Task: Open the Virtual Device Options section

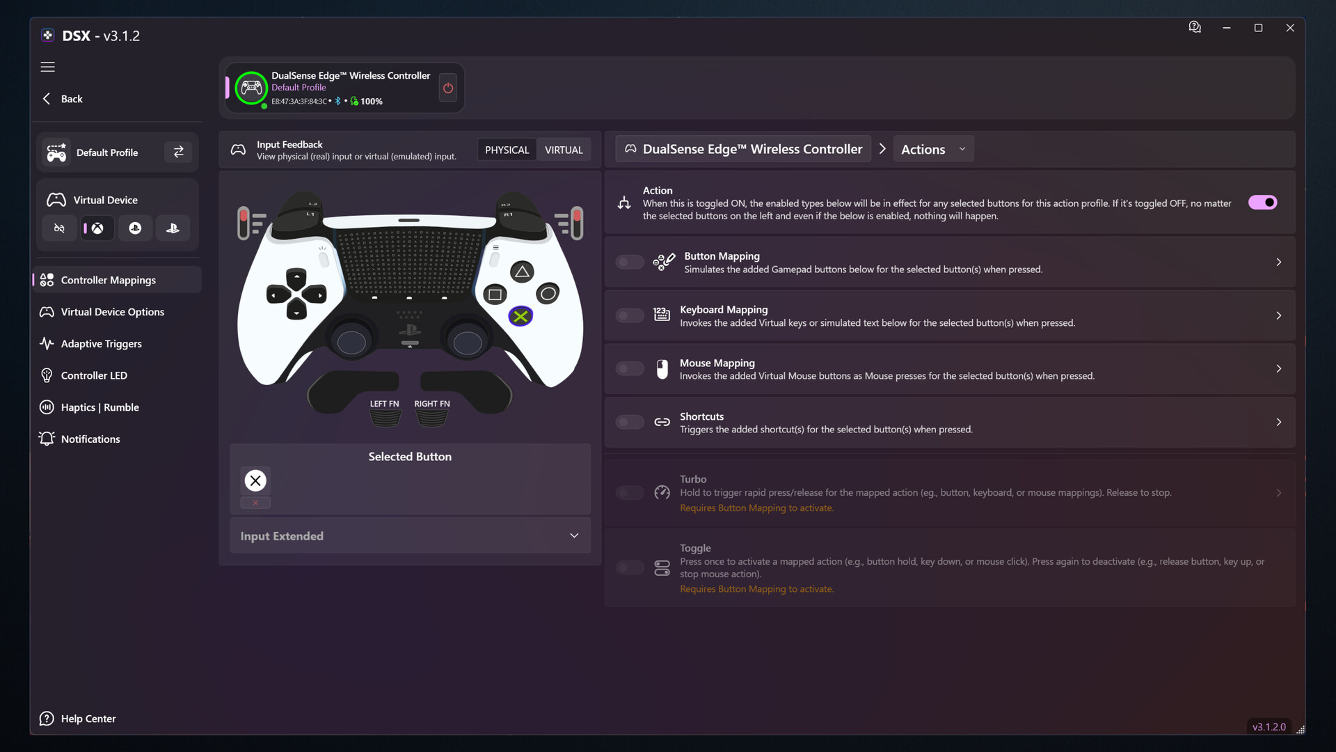Action: coord(112,311)
